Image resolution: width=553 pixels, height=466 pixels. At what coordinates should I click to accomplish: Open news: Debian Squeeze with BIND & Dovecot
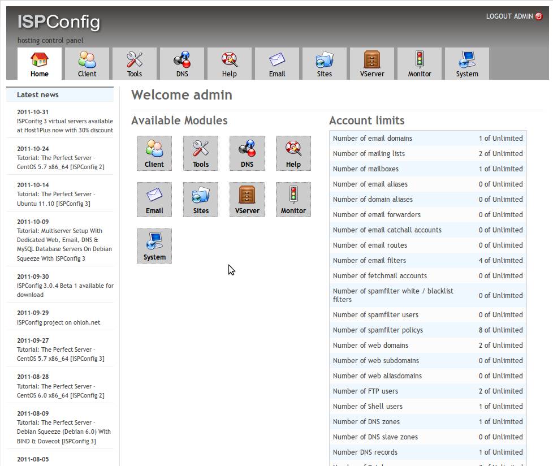pos(64,432)
